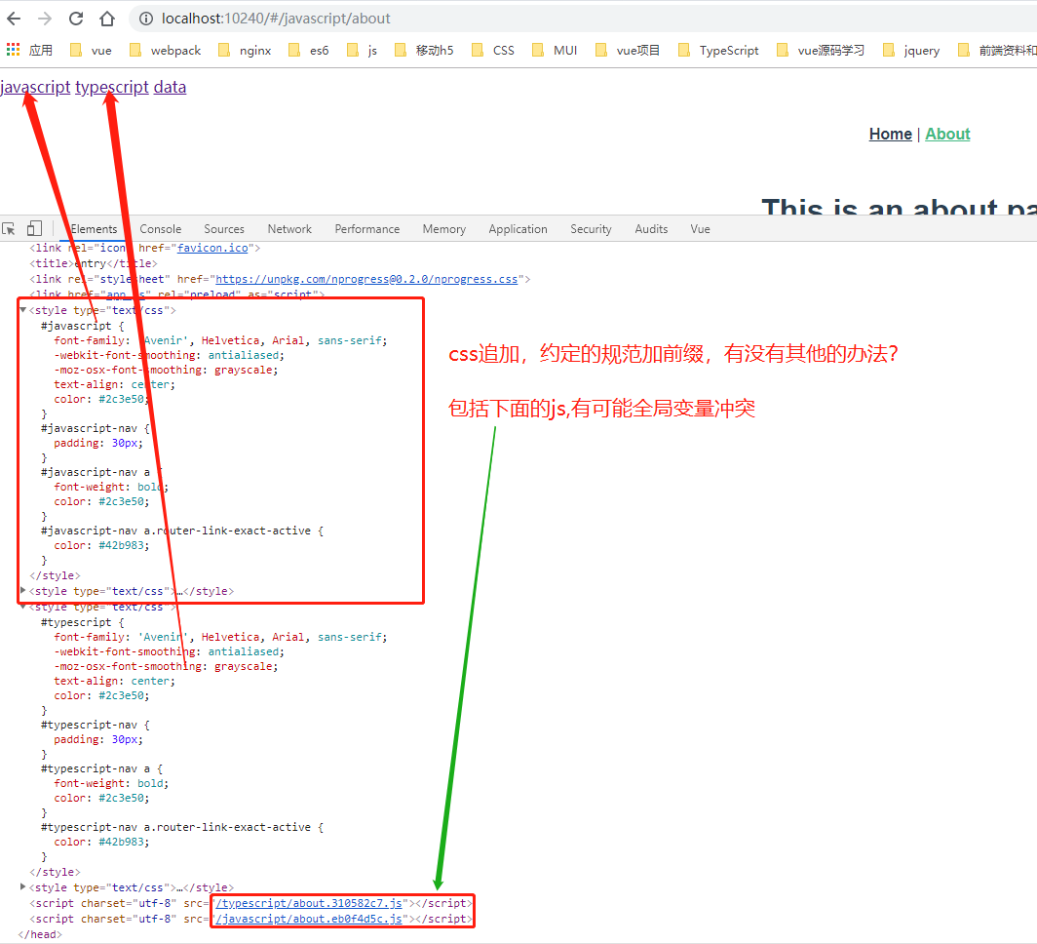Open the CSS bookmark folder
Viewport: 1037px width, 944px height.
[x=493, y=51]
